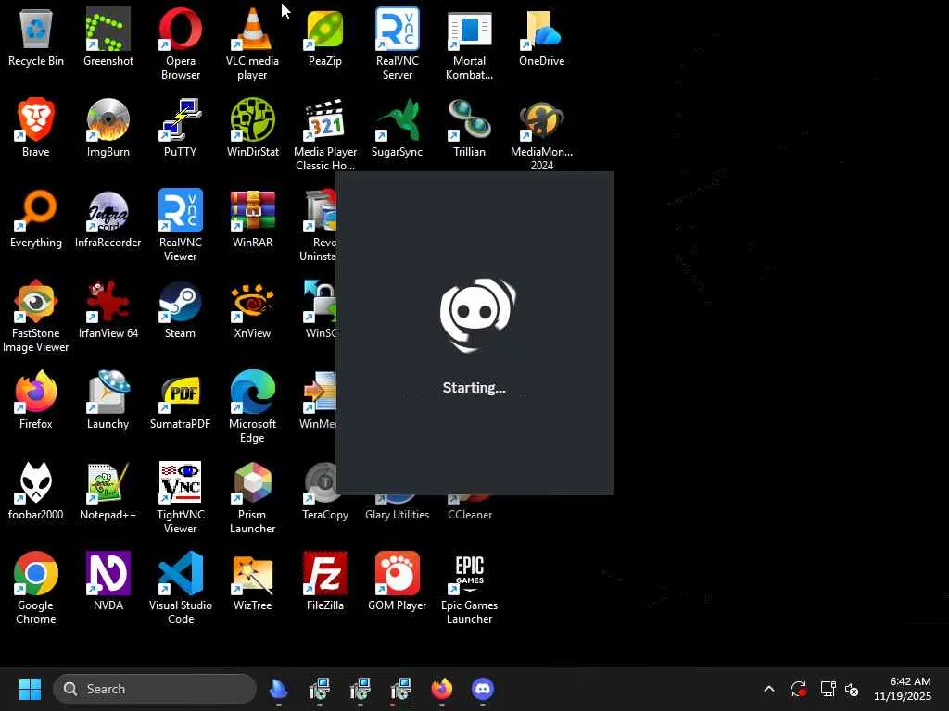Image resolution: width=949 pixels, height=711 pixels.
Task: Open Media Player Classic shortcut
Action: click(325, 134)
